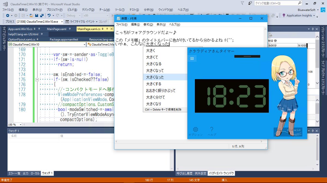Image resolution: width=327 pixels, height=183 pixels.
Task: Expand the Lifecycle Events dropdown
Action: click(x=96, y=22)
